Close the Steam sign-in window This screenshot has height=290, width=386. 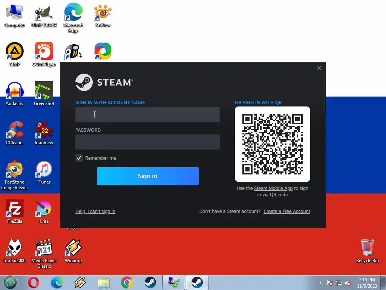pos(319,68)
